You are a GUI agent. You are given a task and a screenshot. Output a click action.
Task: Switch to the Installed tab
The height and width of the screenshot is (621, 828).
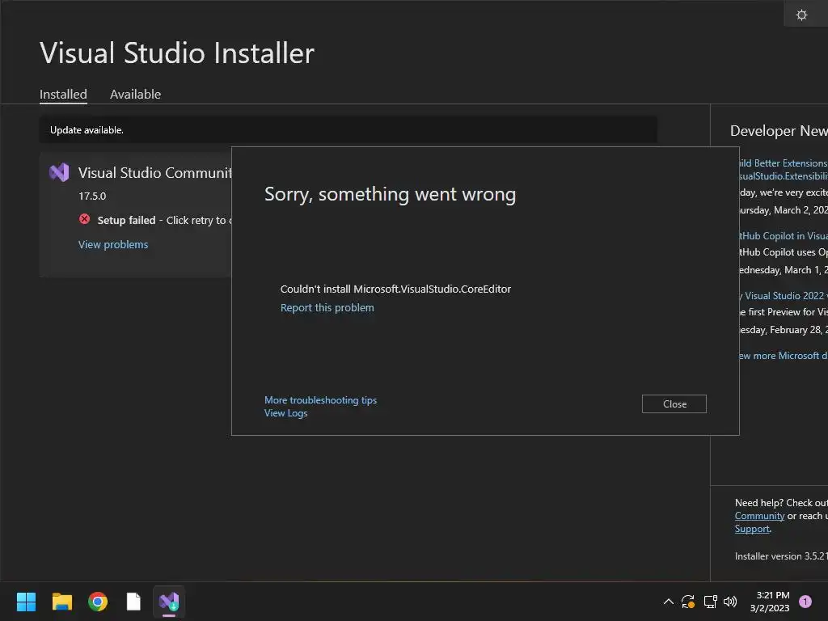(63, 94)
